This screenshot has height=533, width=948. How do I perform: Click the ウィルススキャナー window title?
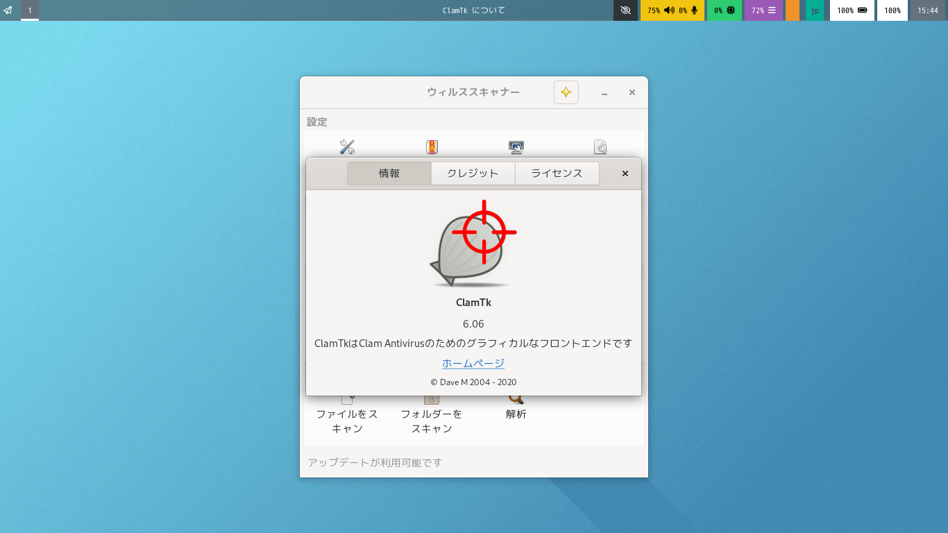(x=473, y=92)
